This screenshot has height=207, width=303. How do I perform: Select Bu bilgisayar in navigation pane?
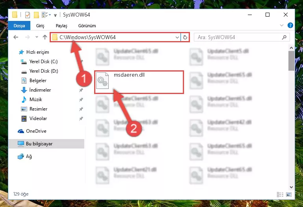[46, 144]
